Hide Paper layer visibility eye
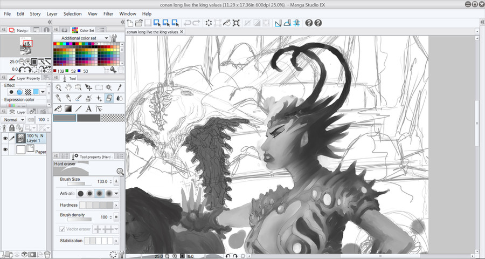Image resolution: width=485 pixels, height=259 pixels. click(5, 149)
